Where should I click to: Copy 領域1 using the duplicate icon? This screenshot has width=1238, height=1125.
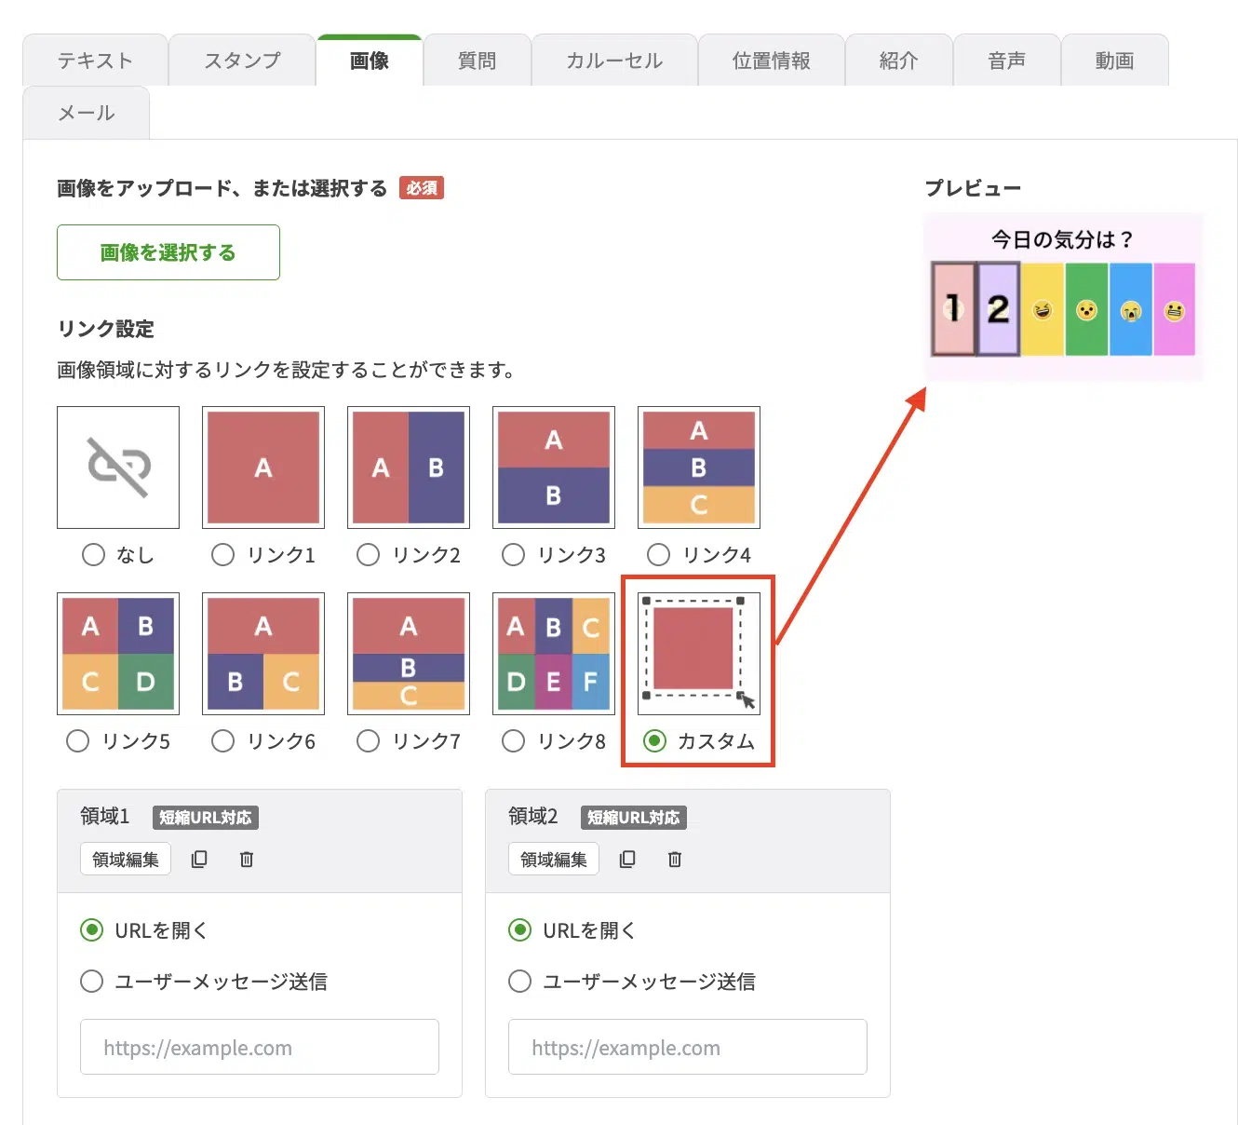[199, 860]
